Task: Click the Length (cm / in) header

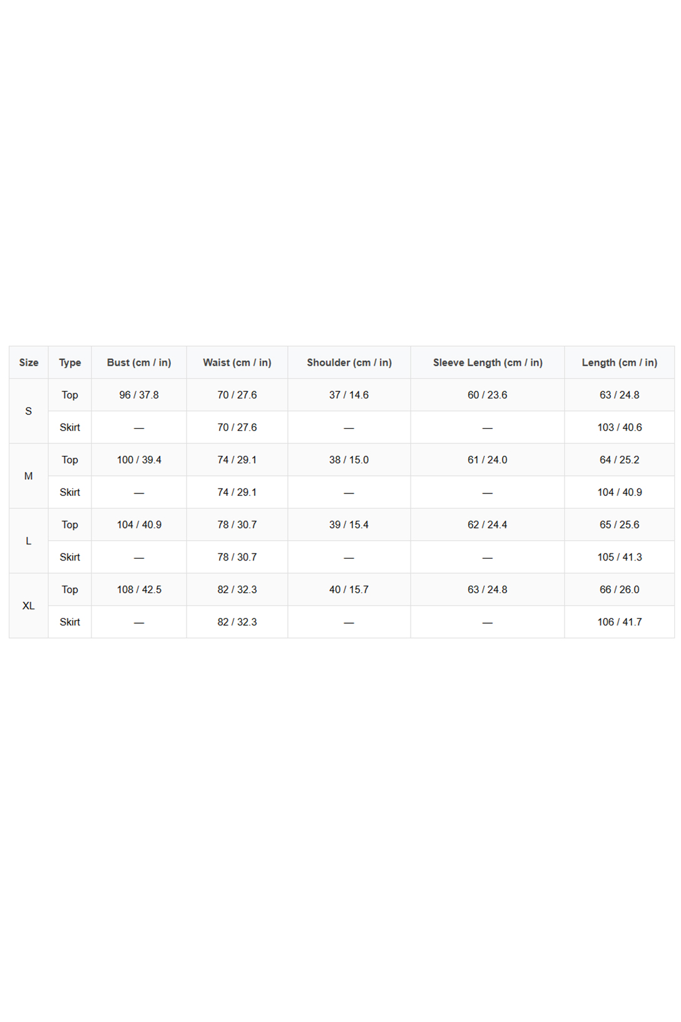Action: [620, 363]
